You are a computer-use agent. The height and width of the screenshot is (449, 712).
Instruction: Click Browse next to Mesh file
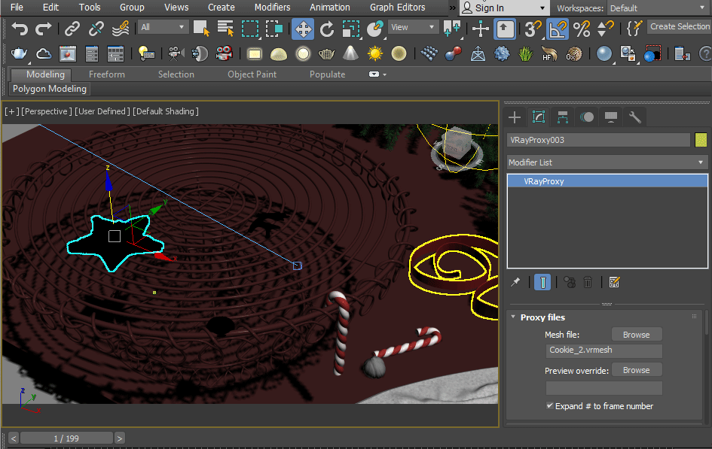pyautogui.click(x=636, y=335)
